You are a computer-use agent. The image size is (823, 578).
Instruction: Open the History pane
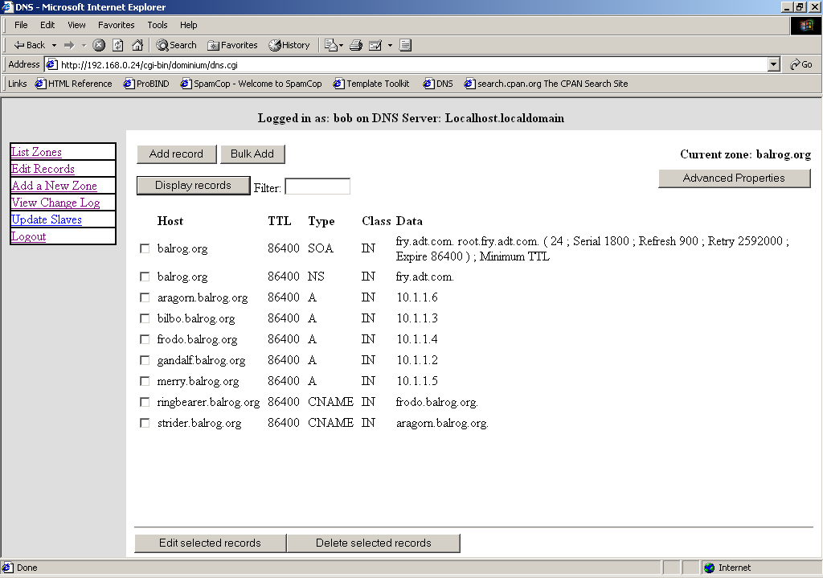pyautogui.click(x=289, y=45)
